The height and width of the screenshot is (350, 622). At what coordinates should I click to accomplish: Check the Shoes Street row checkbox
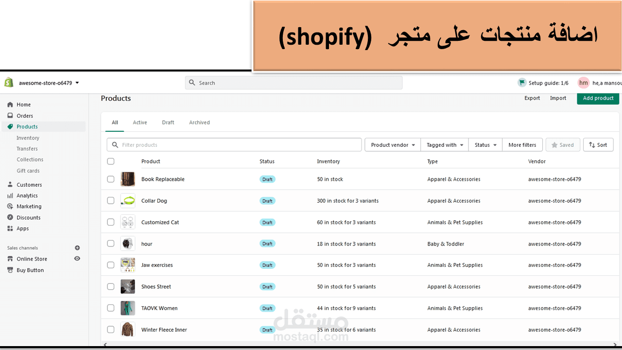[111, 286]
